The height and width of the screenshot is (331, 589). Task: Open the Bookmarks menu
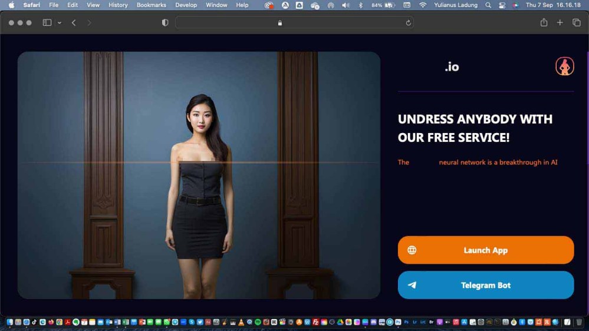151,5
